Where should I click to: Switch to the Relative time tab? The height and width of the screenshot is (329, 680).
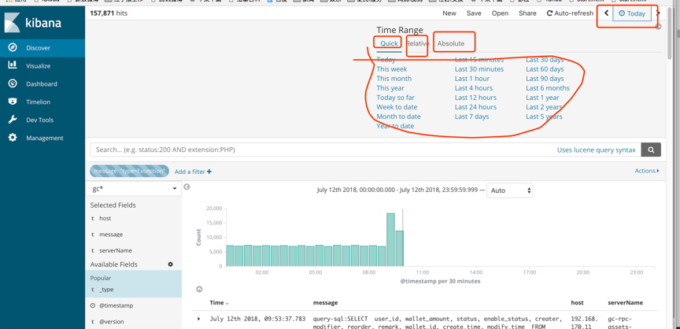click(418, 43)
